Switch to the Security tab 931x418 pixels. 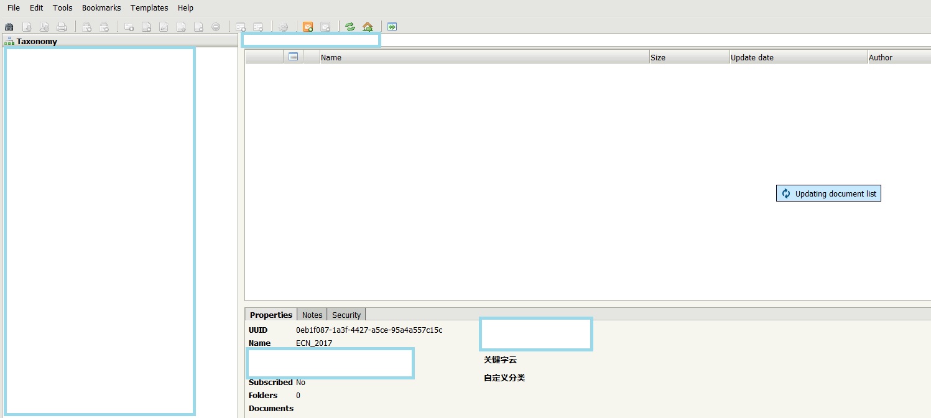click(346, 315)
